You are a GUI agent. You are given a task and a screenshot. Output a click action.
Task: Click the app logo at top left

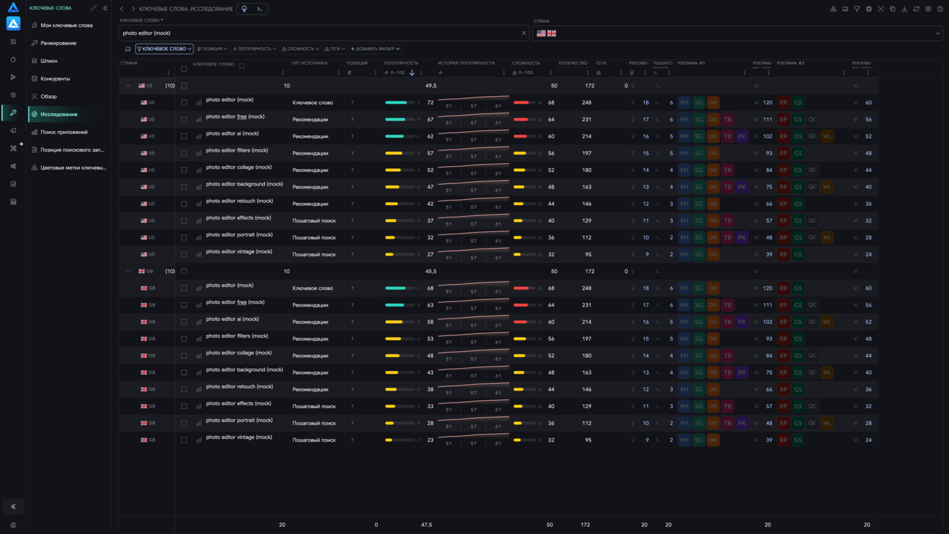[x=13, y=8]
